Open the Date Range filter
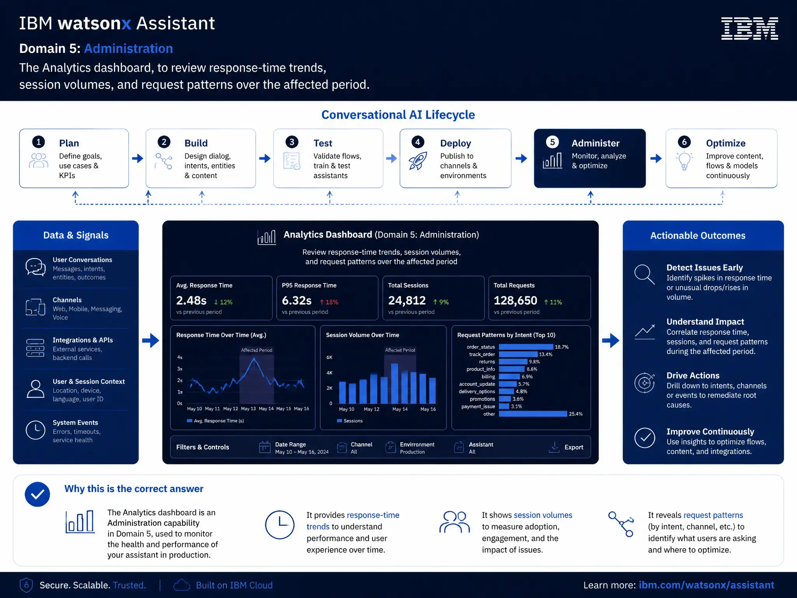The image size is (797, 598). 294,447
